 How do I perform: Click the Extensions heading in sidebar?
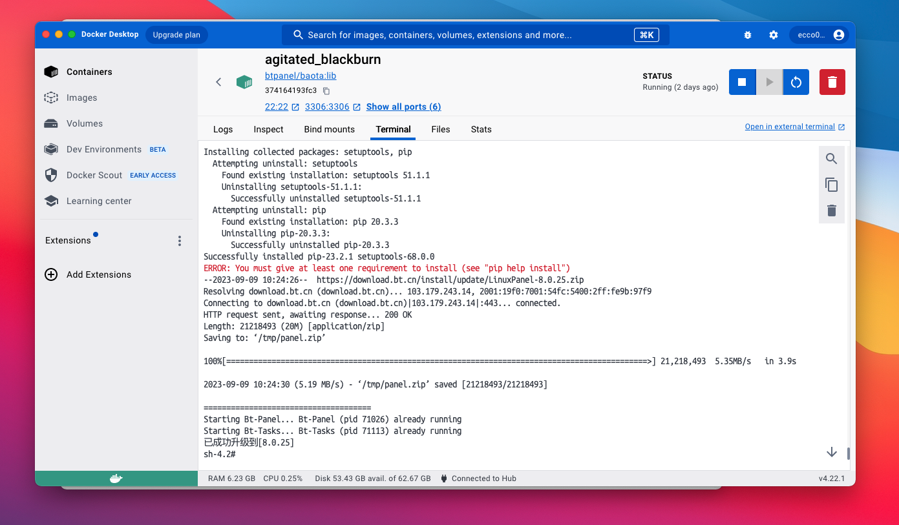click(68, 240)
